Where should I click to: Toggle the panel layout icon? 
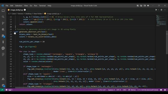pos(141,5)
